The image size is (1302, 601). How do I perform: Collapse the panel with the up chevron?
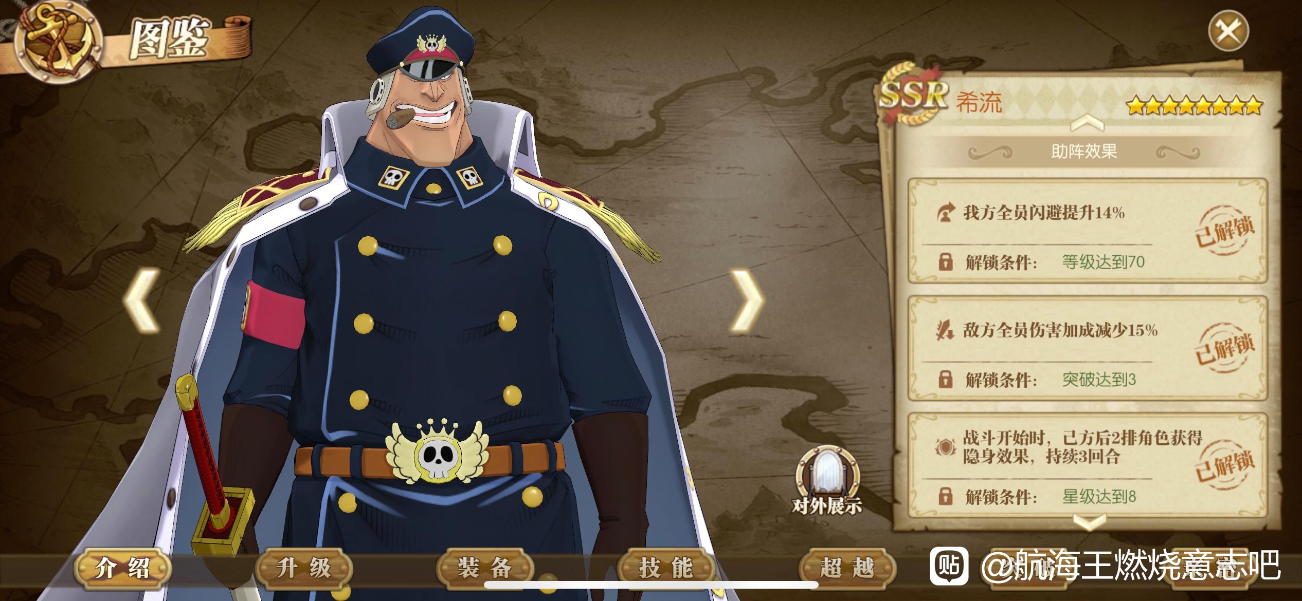coord(1087,123)
